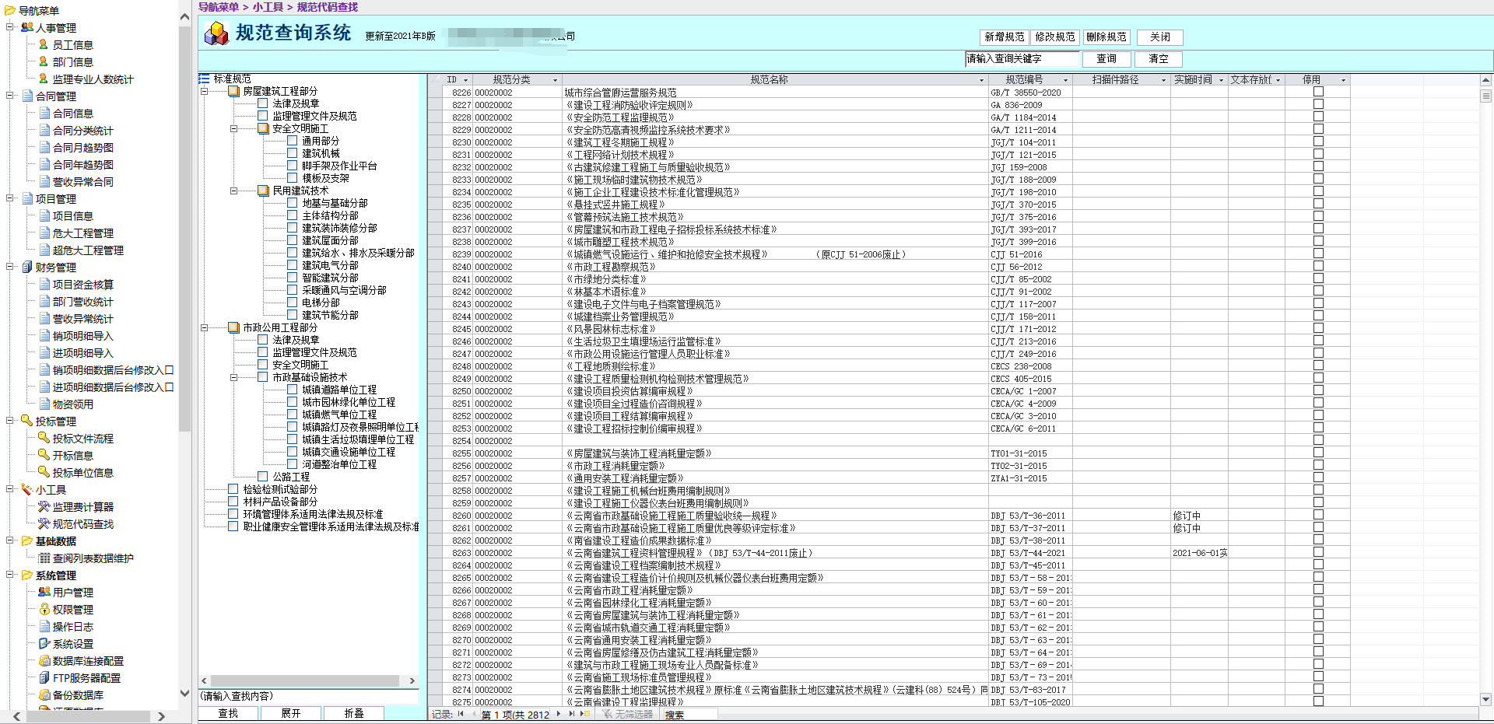Toggle 停用 checkbox for record 8260

[1318, 515]
